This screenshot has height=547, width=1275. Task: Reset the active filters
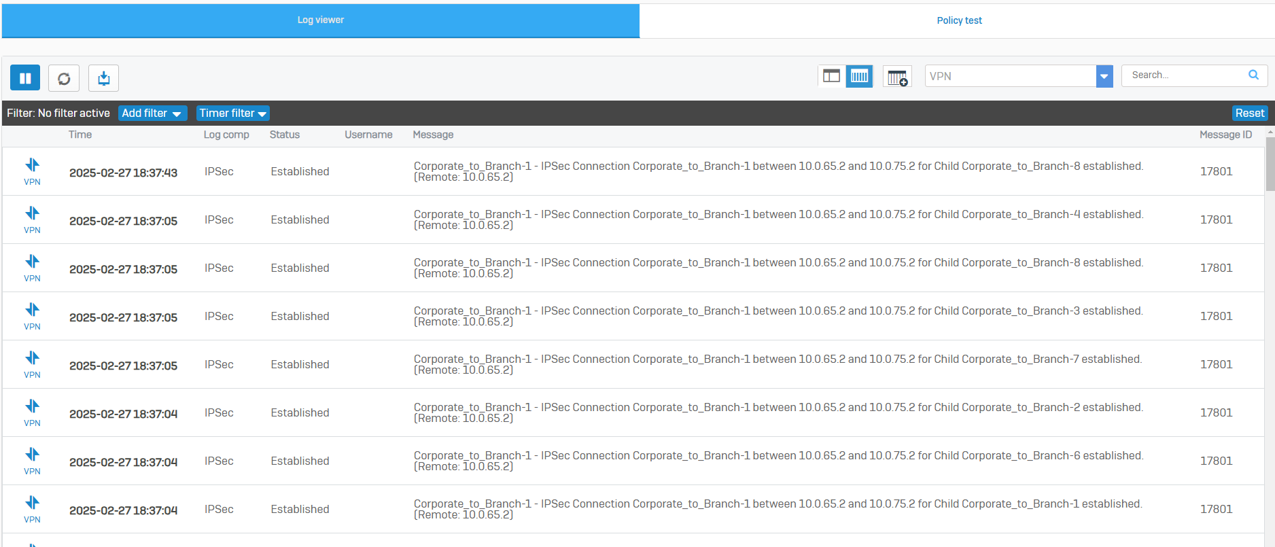click(1250, 113)
